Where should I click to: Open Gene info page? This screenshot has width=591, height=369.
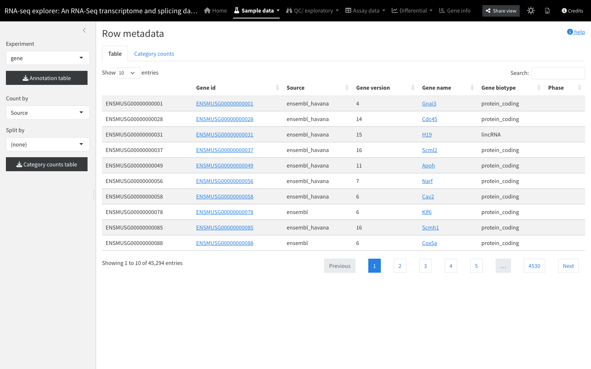click(455, 11)
